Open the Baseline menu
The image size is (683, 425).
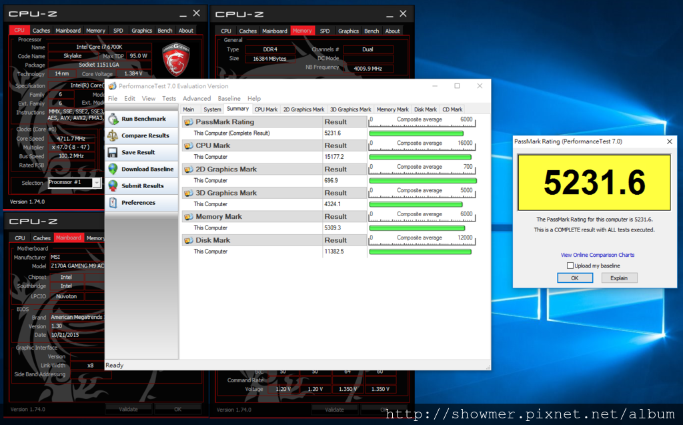[229, 99]
